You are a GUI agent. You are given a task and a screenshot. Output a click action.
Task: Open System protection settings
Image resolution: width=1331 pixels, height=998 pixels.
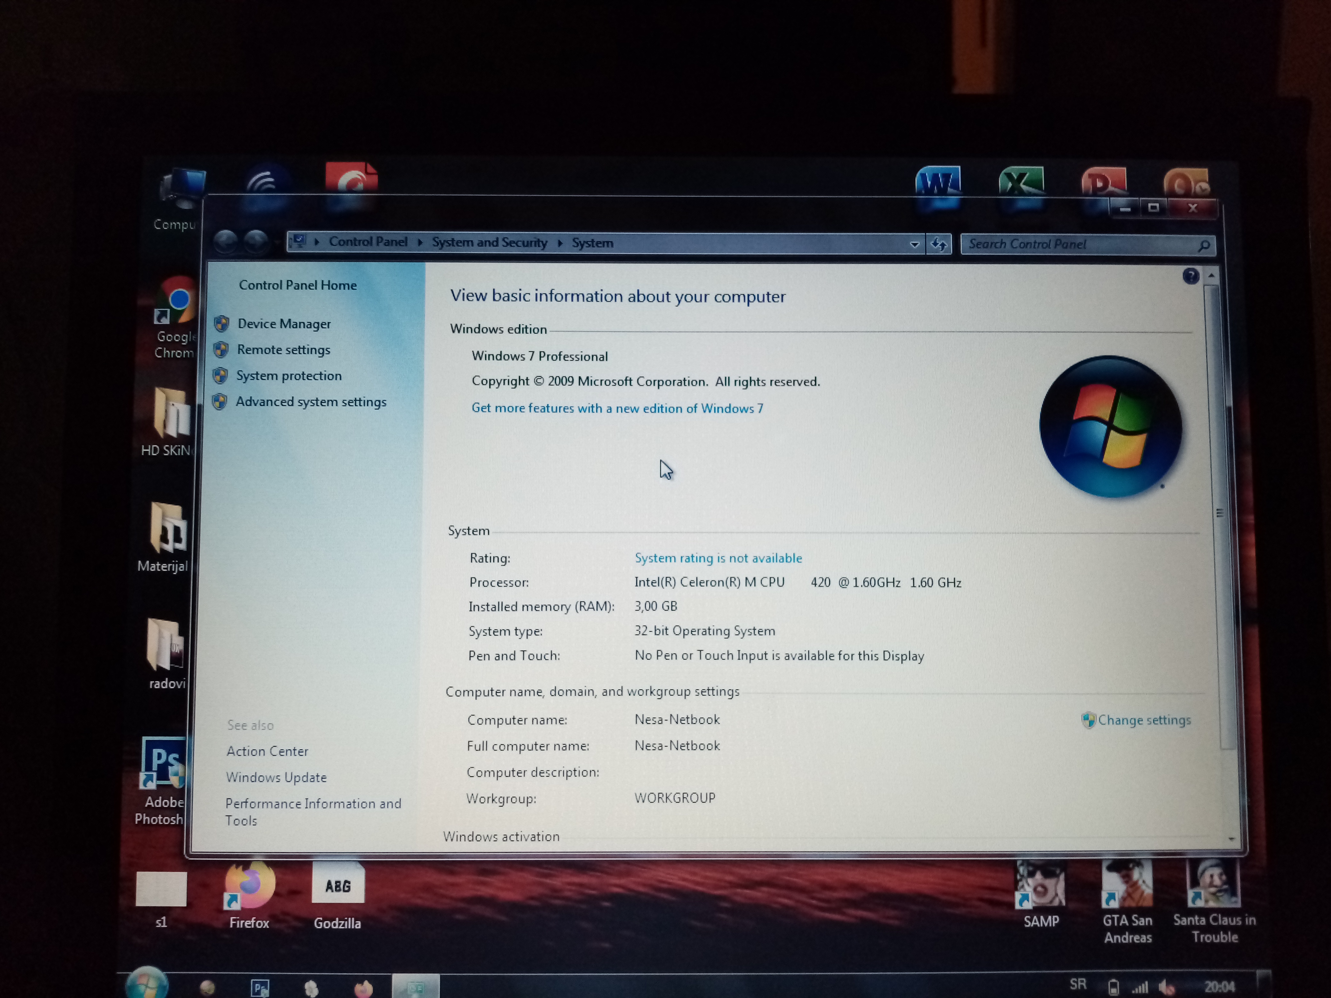pyautogui.click(x=289, y=376)
